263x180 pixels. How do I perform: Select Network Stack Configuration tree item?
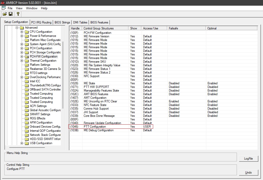[45, 135]
